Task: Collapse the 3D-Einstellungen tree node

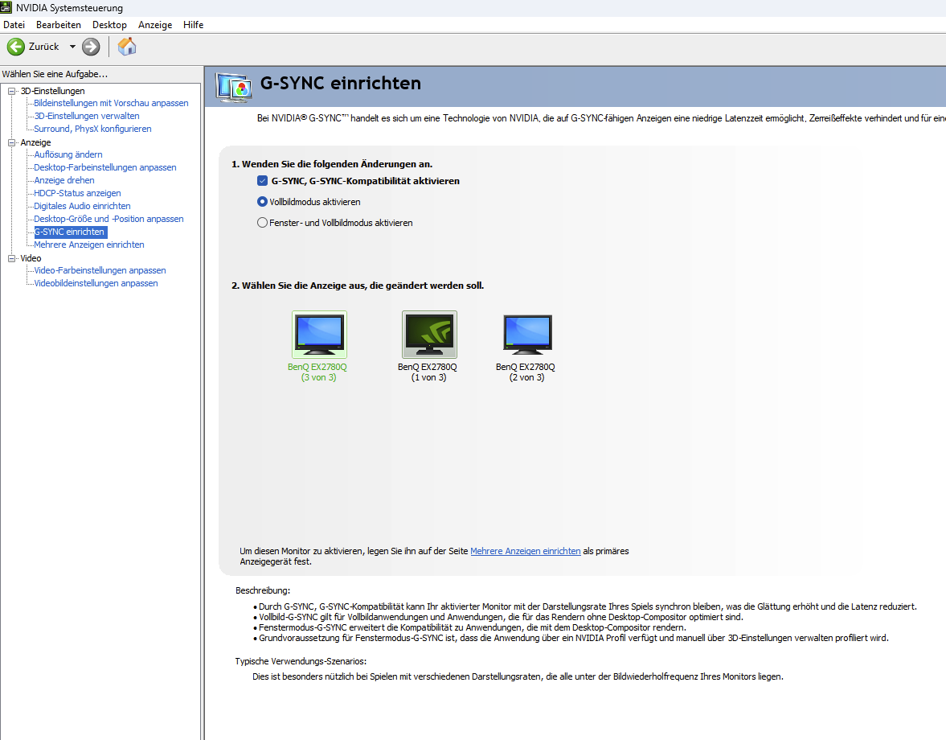Action: pos(11,91)
